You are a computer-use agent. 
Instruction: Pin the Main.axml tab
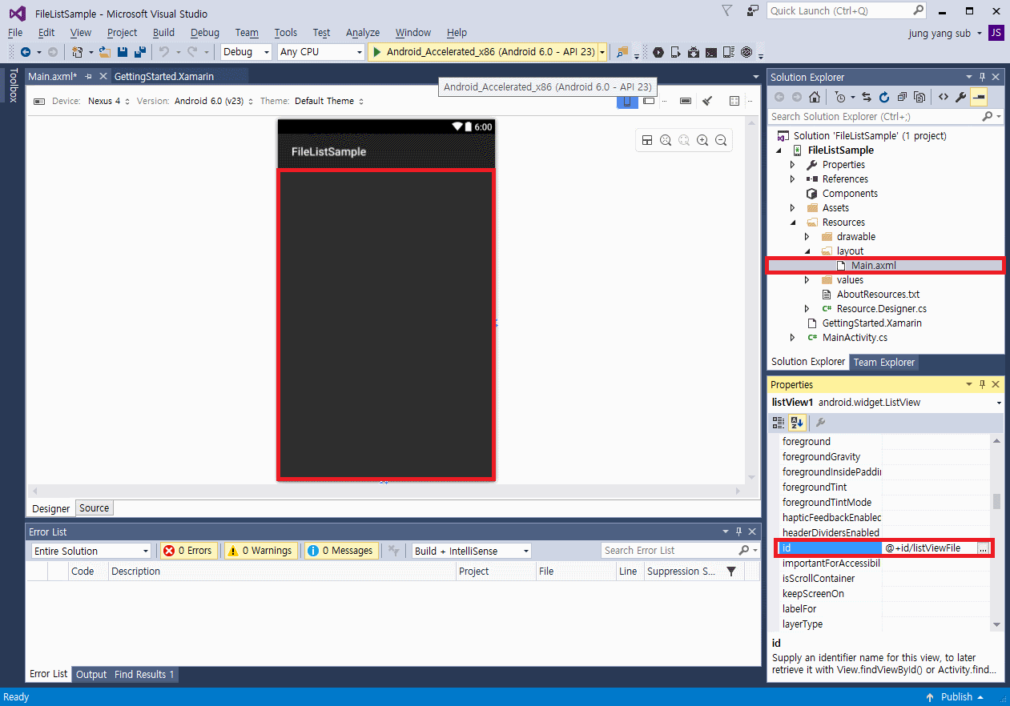(x=89, y=77)
